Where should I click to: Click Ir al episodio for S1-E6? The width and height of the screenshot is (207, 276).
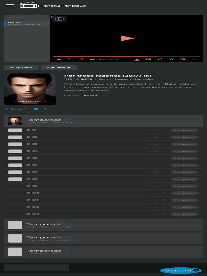tap(185, 165)
